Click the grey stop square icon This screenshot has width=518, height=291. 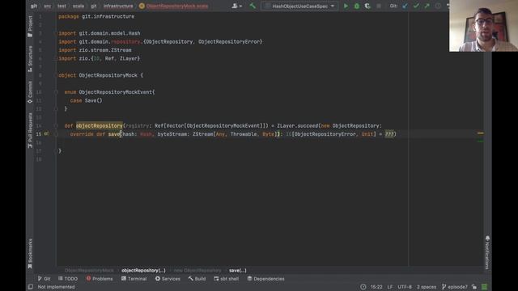(x=379, y=6)
